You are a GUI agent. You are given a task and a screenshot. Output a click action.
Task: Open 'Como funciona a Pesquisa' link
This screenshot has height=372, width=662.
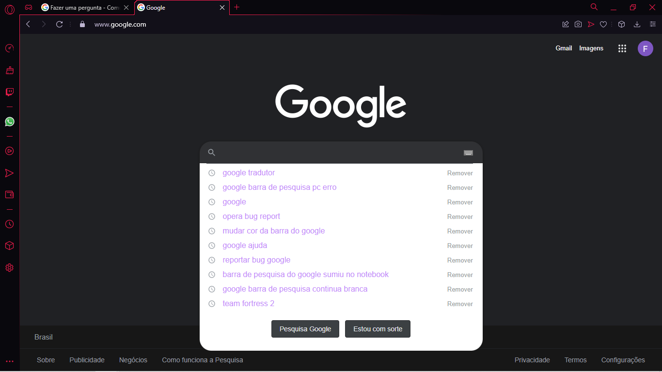[203, 360]
